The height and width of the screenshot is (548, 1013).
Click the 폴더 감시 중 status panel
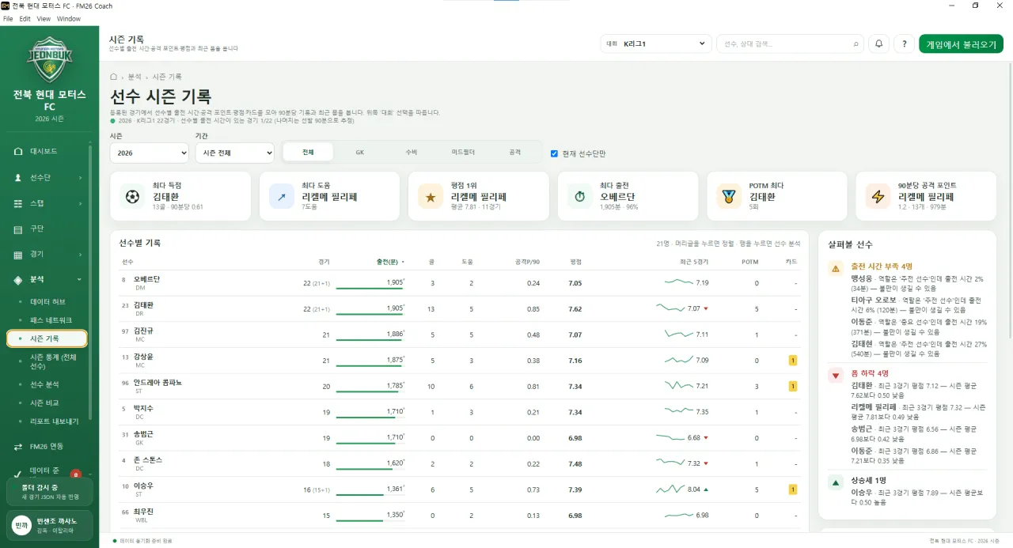point(49,492)
